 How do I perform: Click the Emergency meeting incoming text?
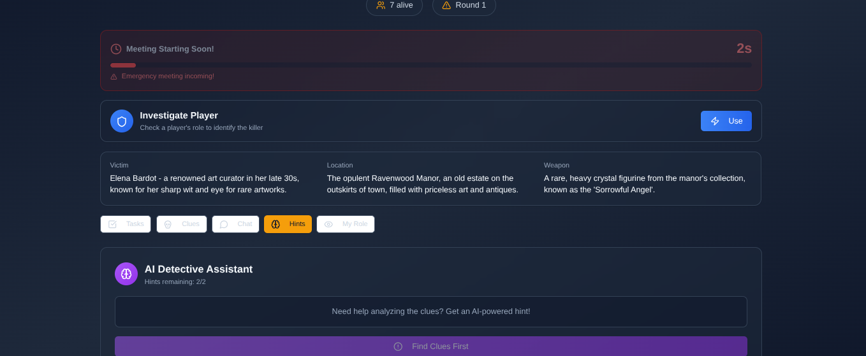pos(168,76)
